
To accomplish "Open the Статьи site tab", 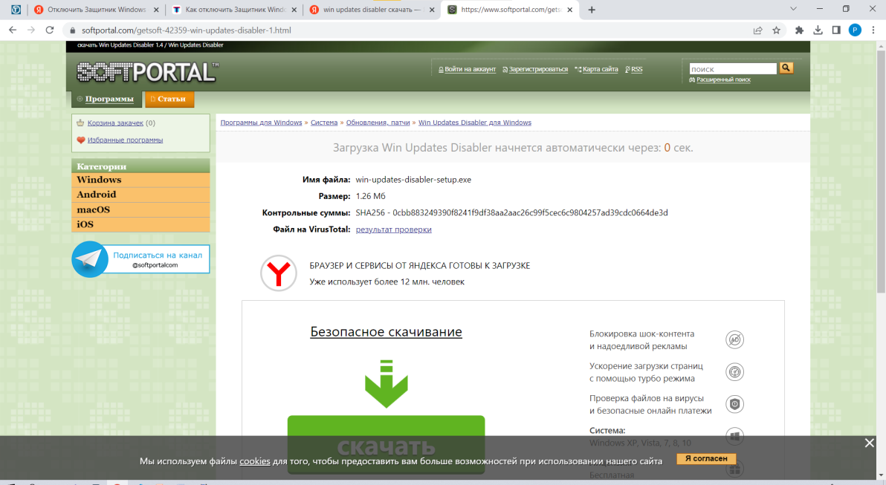I will [x=169, y=99].
